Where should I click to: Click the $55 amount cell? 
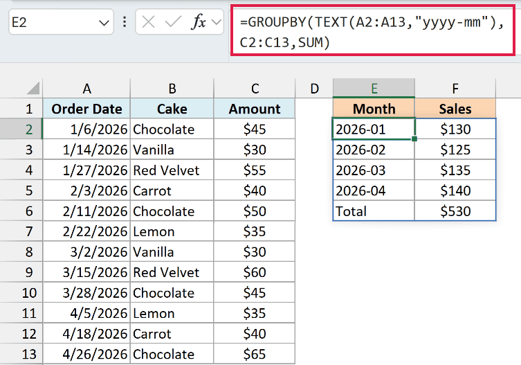(x=255, y=170)
